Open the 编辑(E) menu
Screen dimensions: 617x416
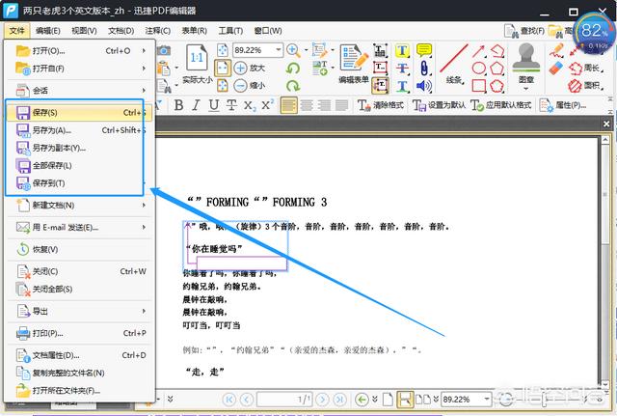click(47, 30)
